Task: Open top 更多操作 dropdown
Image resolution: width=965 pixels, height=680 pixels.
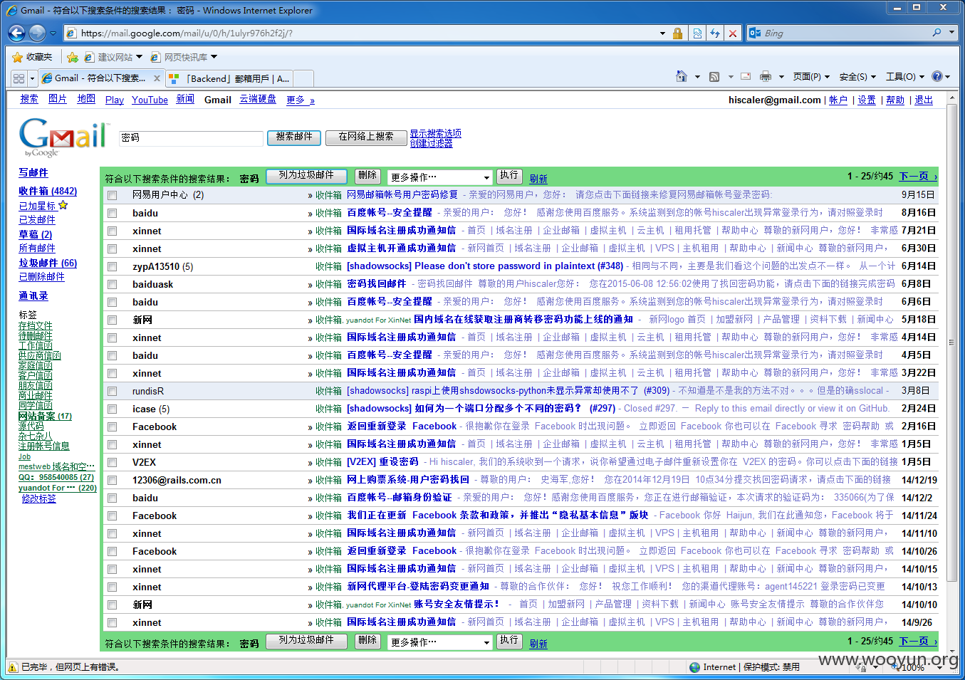Action: pyautogui.click(x=440, y=177)
